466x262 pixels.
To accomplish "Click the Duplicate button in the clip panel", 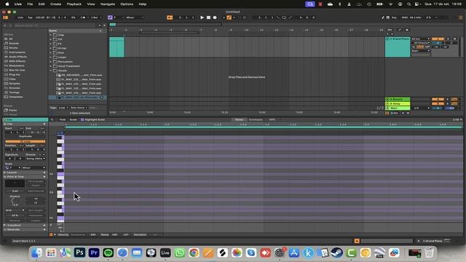I will (25, 136).
